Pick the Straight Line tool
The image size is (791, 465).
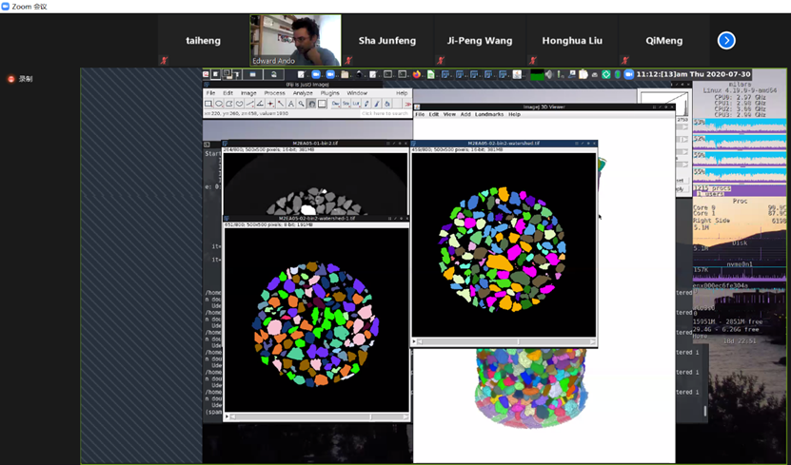point(249,104)
